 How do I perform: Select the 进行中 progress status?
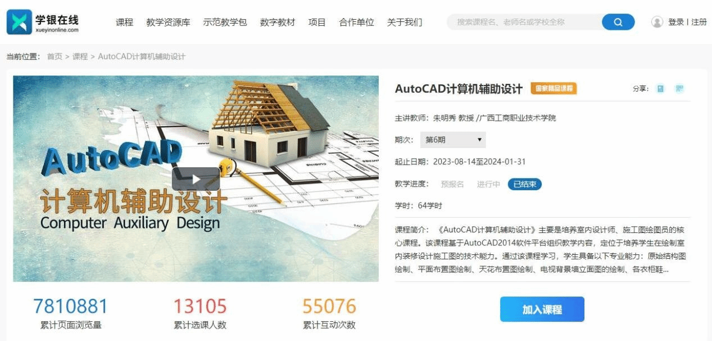pos(488,184)
